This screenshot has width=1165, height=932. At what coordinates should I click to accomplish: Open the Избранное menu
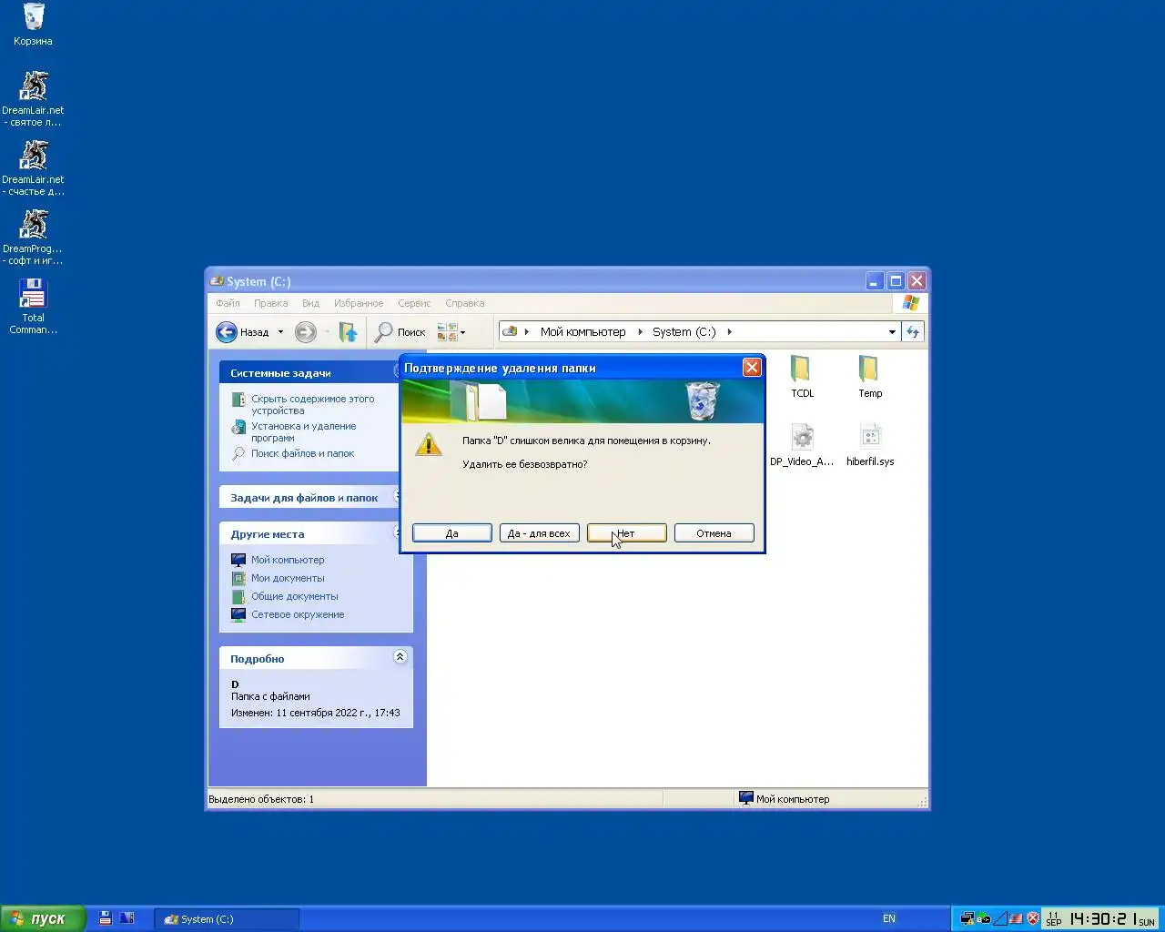(359, 303)
